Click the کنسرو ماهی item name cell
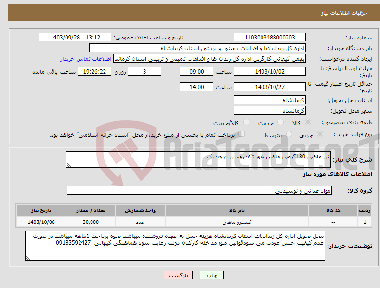Viewport: 380px width, 288px height. coord(237,222)
